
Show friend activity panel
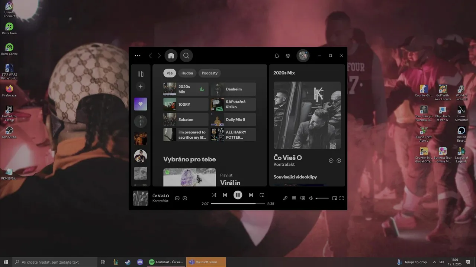(x=288, y=56)
